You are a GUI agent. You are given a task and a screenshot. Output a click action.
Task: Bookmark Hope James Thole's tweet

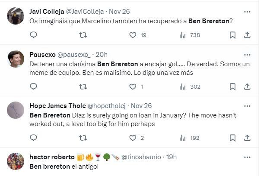(x=232, y=138)
